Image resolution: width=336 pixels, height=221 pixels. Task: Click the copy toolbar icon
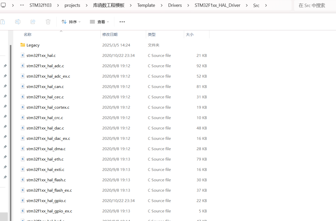pyautogui.click(x=2, y=22)
